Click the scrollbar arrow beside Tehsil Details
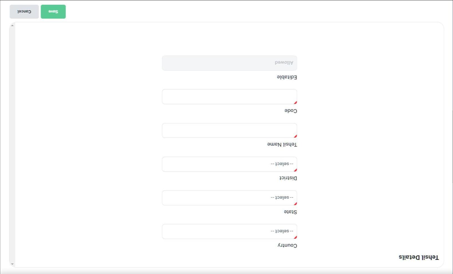453x274 pixels. pos(12,264)
